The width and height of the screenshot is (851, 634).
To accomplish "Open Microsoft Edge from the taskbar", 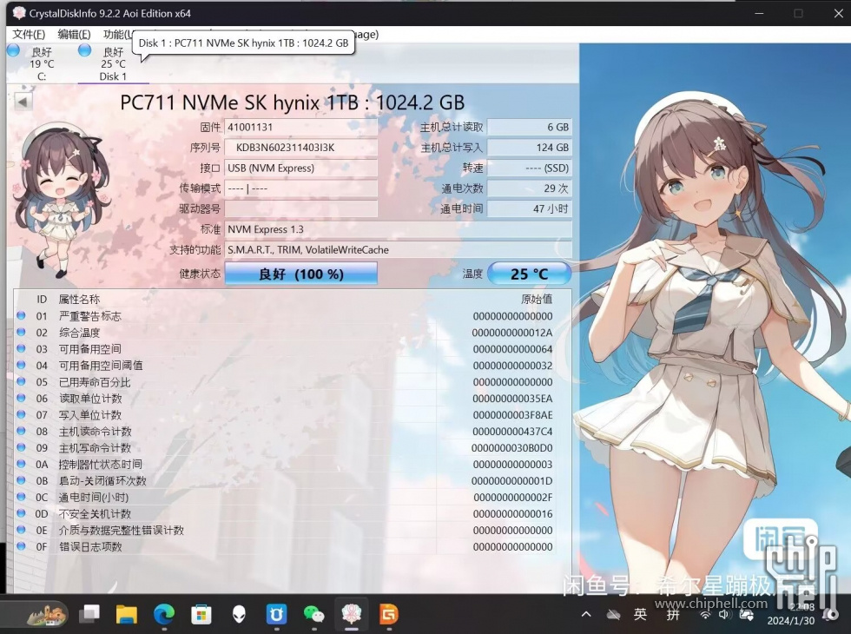I will (164, 614).
